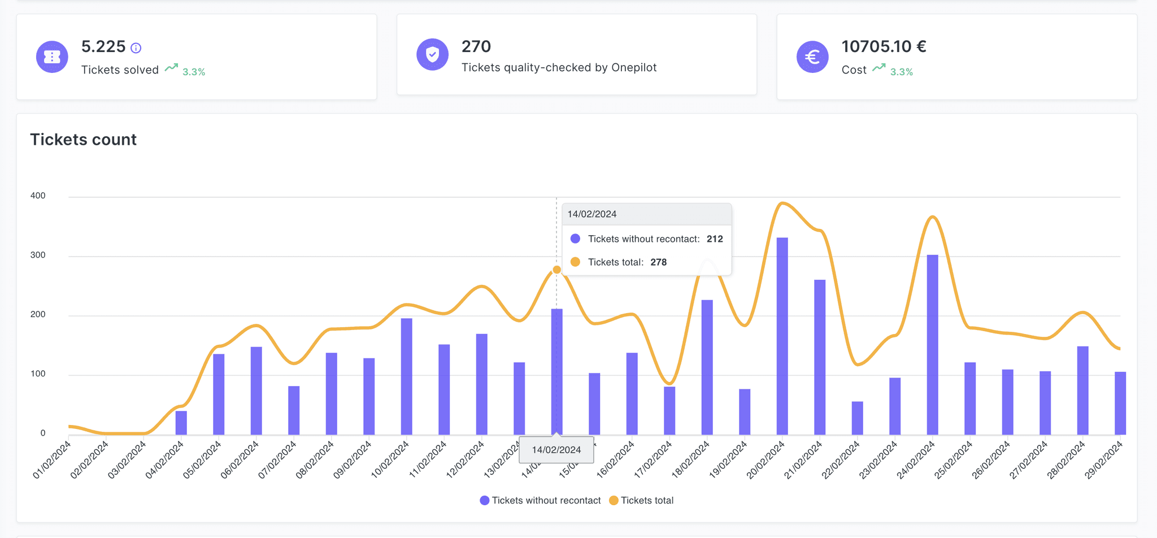
Task: Click the 100 y-axis label
Action: 38,374
